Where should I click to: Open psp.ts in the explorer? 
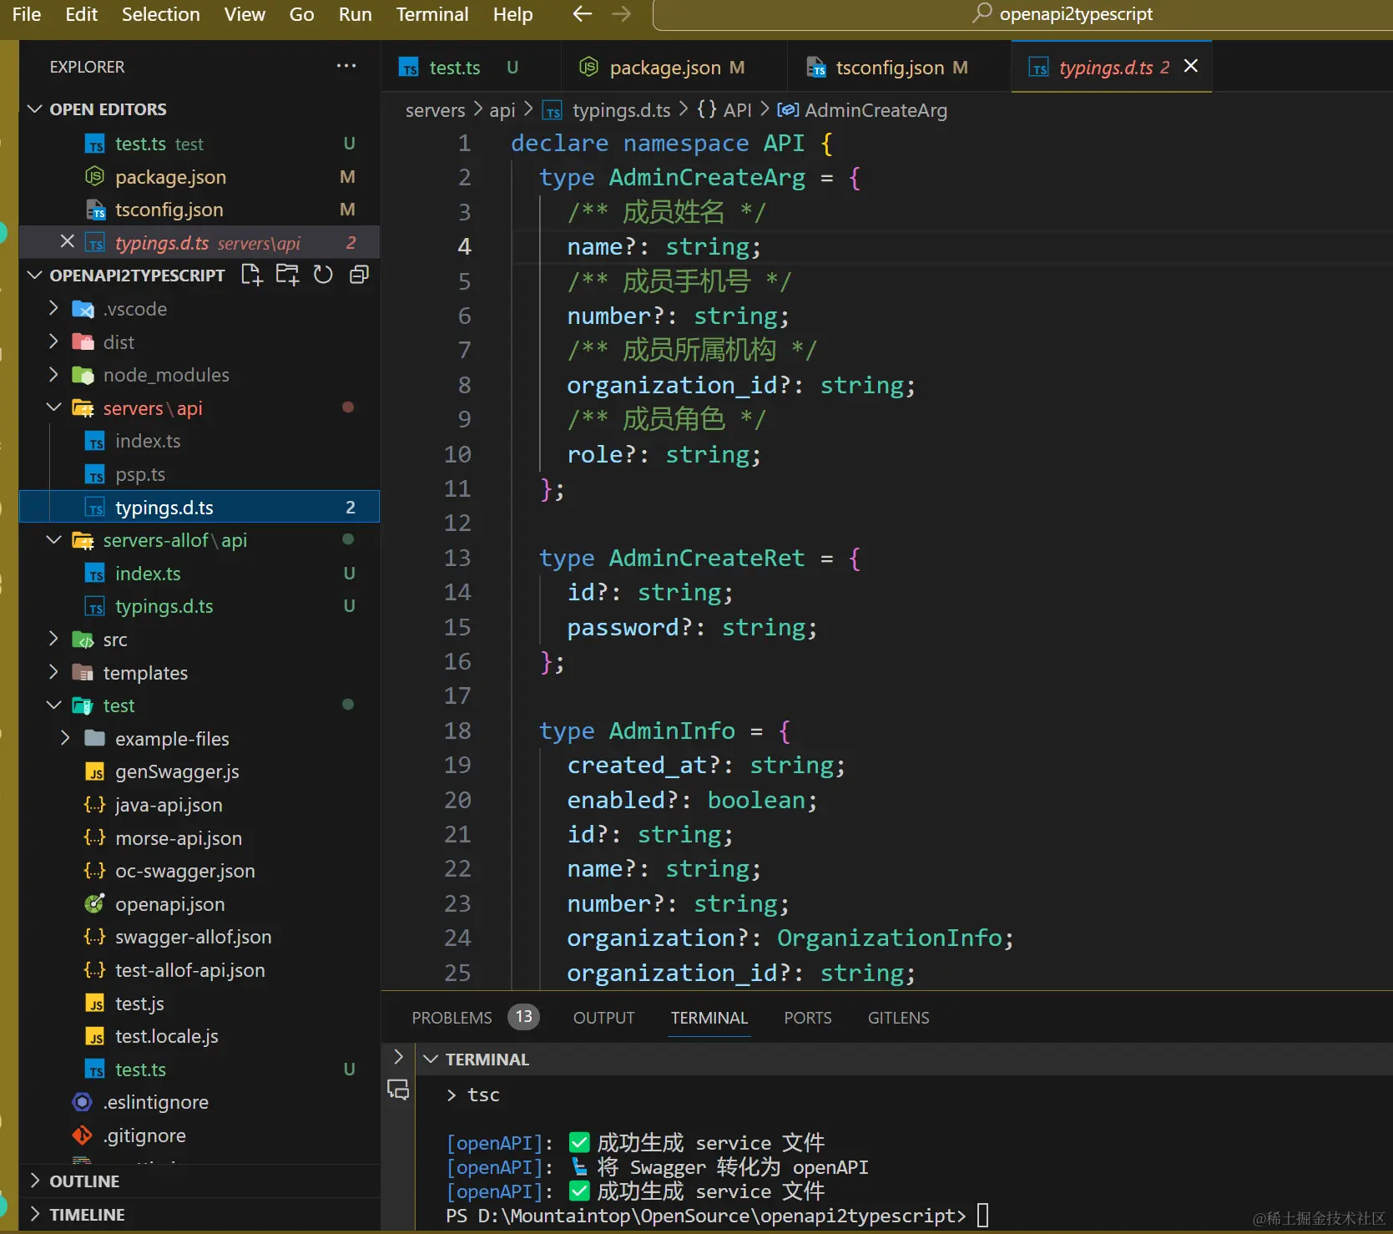click(199, 474)
